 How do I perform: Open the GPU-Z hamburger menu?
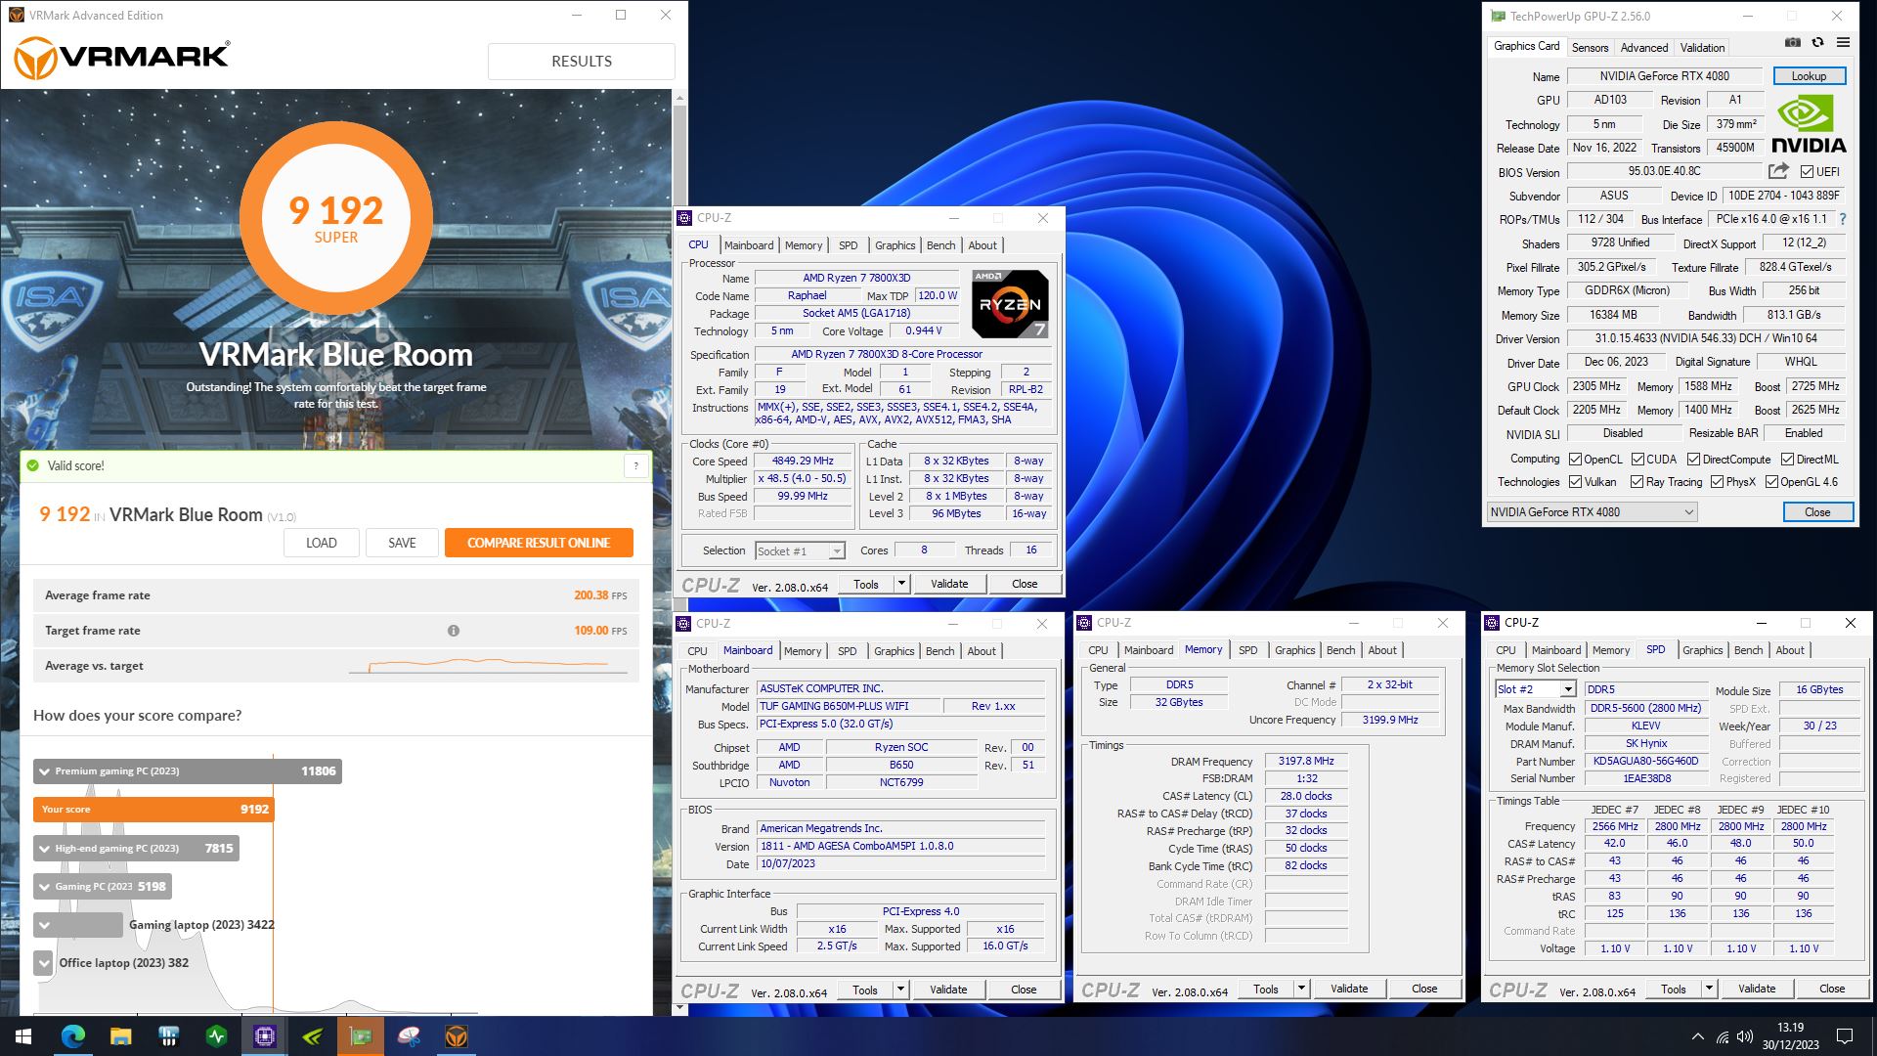tap(1843, 43)
